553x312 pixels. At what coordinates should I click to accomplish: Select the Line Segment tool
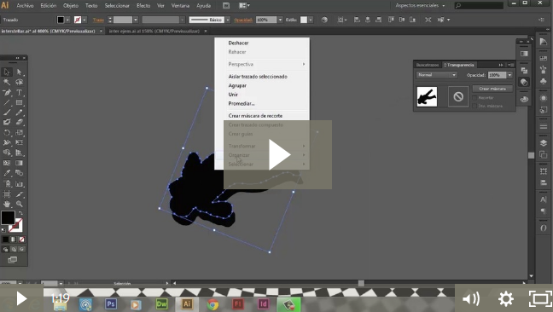pyautogui.click(x=7, y=102)
